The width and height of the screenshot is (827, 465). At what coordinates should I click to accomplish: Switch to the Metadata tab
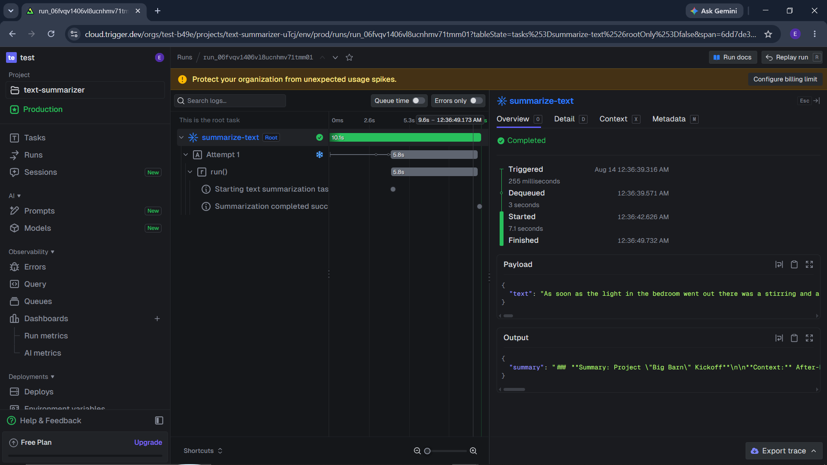(x=675, y=119)
